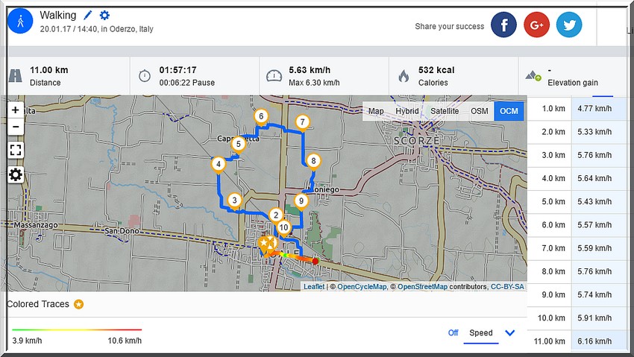Image resolution: width=634 pixels, height=357 pixels.
Task: Switch map layer to Map
Action: click(376, 111)
